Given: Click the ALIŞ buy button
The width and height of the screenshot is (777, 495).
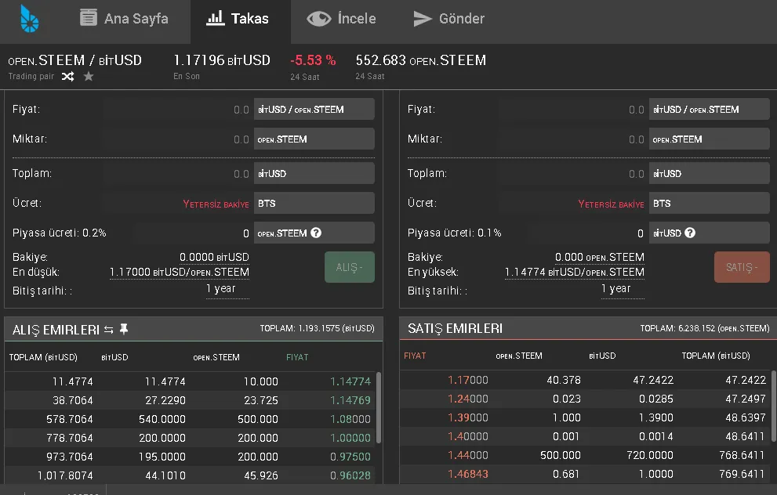Looking at the screenshot, I should tap(350, 267).
